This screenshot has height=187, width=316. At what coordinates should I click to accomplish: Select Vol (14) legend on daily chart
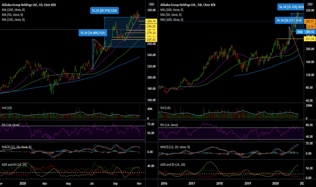7,108
